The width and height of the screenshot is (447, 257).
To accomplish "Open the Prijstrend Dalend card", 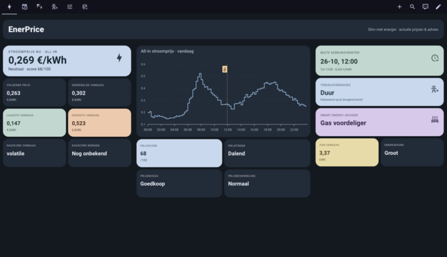I will pyautogui.click(x=267, y=153).
